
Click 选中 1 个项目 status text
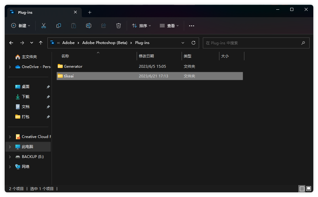(x=42, y=189)
